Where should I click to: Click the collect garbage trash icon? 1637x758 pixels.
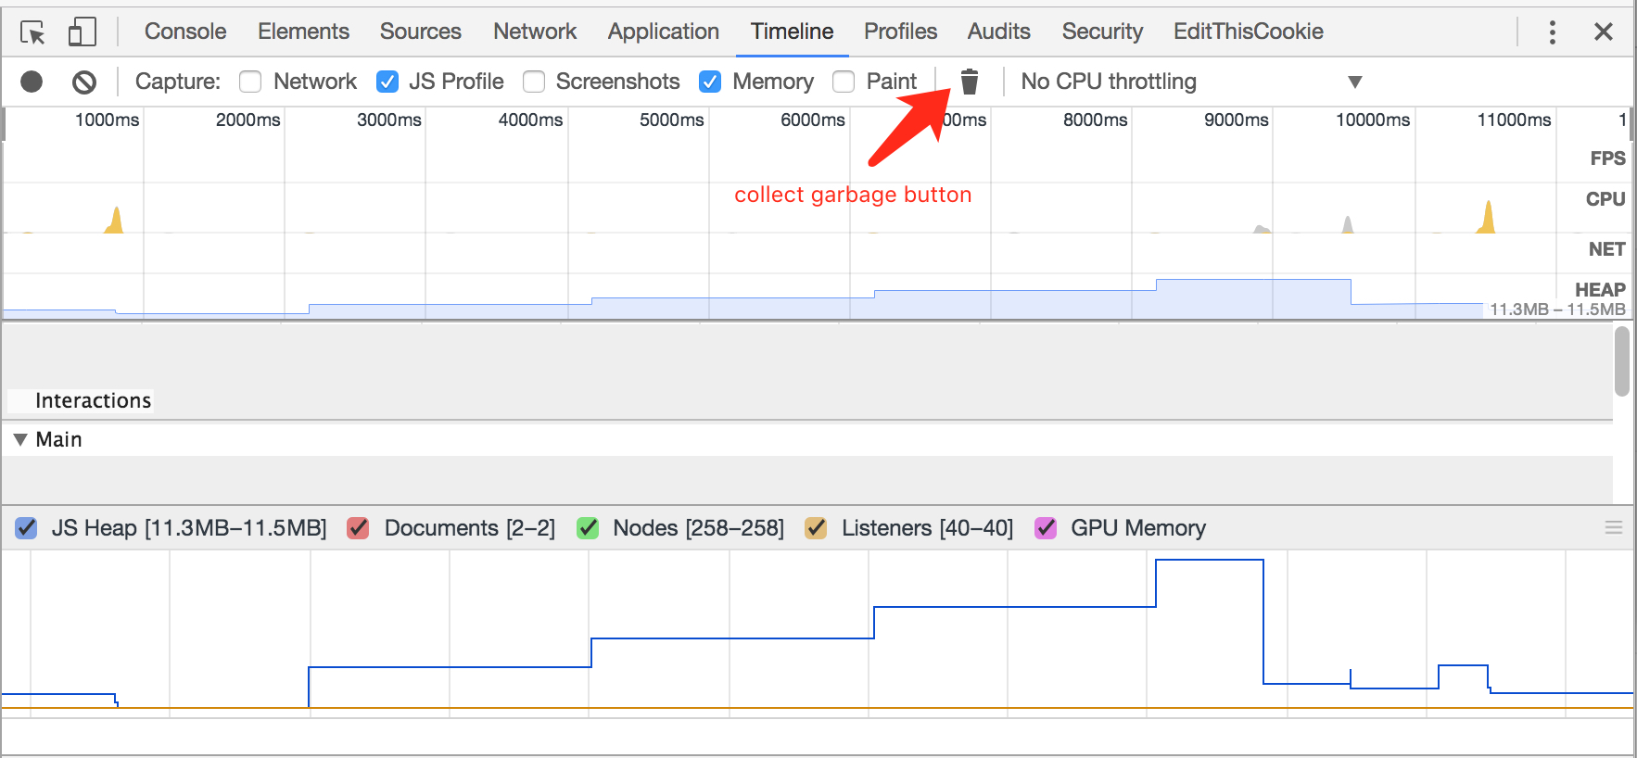(970, 82)
